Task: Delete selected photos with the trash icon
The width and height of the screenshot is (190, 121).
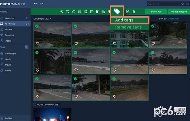Action: (134, 12)
